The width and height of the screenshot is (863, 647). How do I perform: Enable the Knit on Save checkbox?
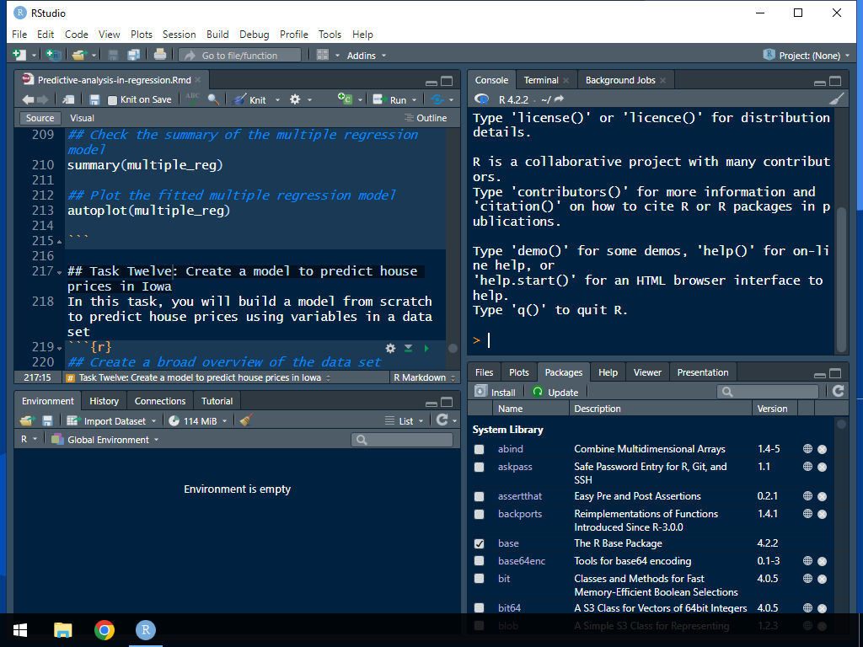(113, 100)
